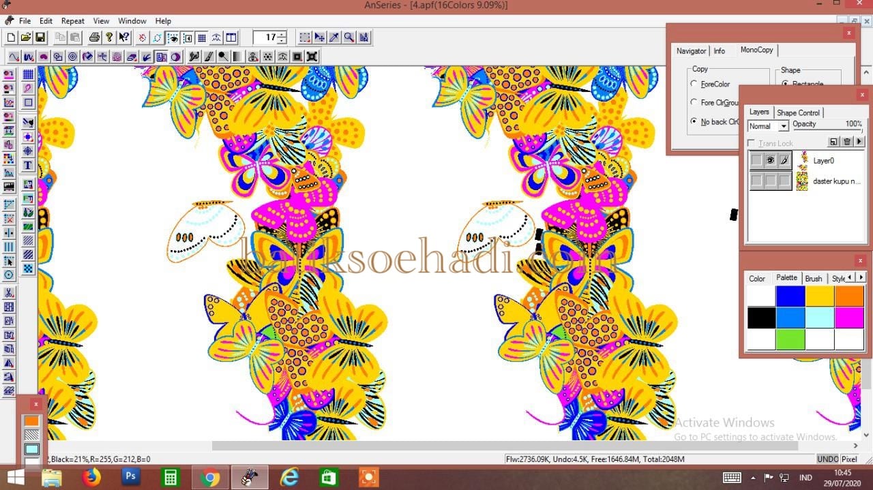Switch to the Color tab

pos(757,278)
